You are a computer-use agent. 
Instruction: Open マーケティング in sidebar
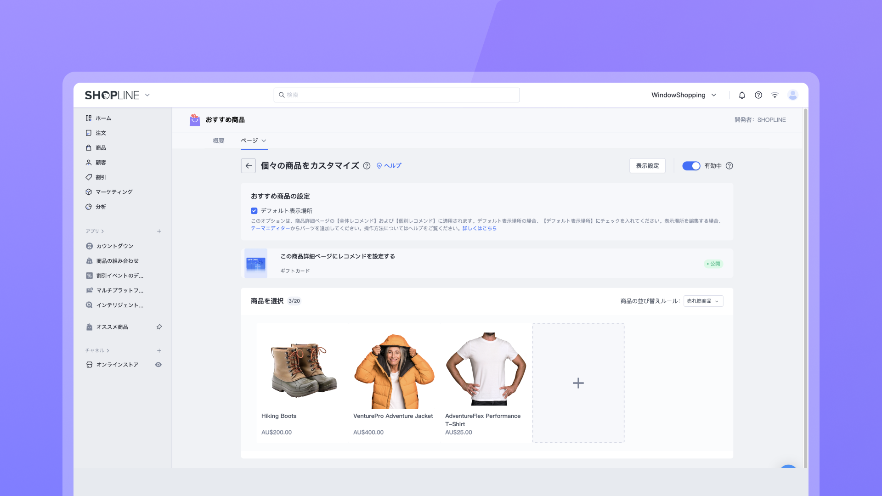pyautogui.click(x=113, y=192)
